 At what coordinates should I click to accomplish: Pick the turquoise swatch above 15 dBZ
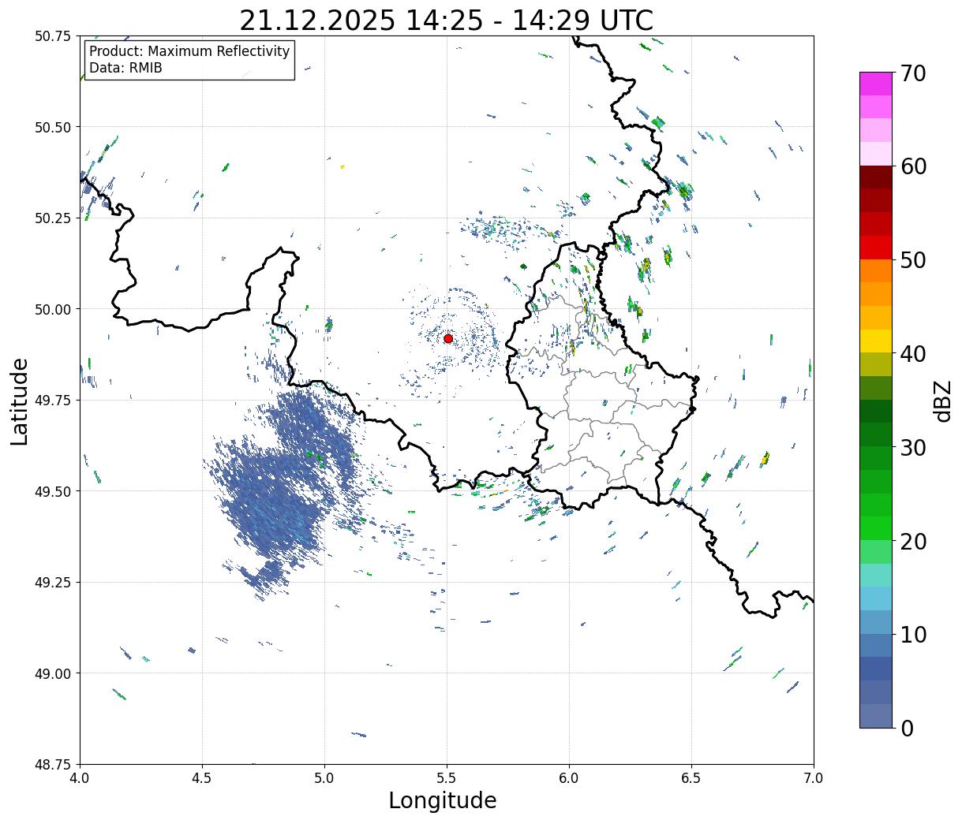[876, 575]
